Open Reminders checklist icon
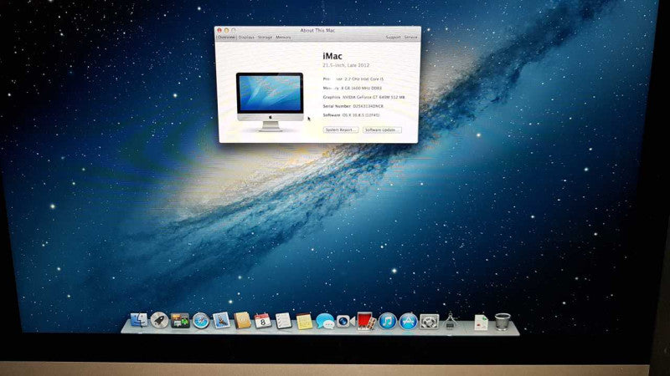This screenshot has width=670, height=376. click(283, 321)
